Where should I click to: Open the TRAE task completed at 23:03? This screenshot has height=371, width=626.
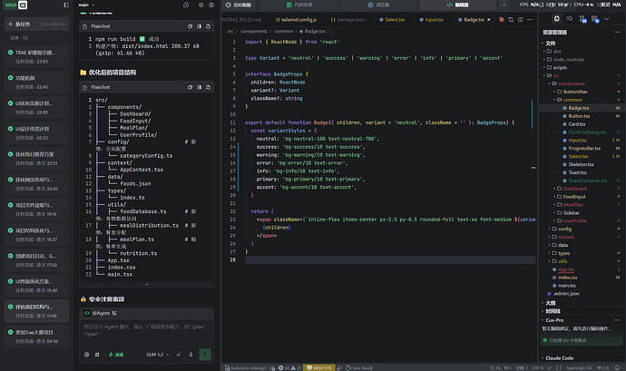pyautogui.click(x=36, y=57)
